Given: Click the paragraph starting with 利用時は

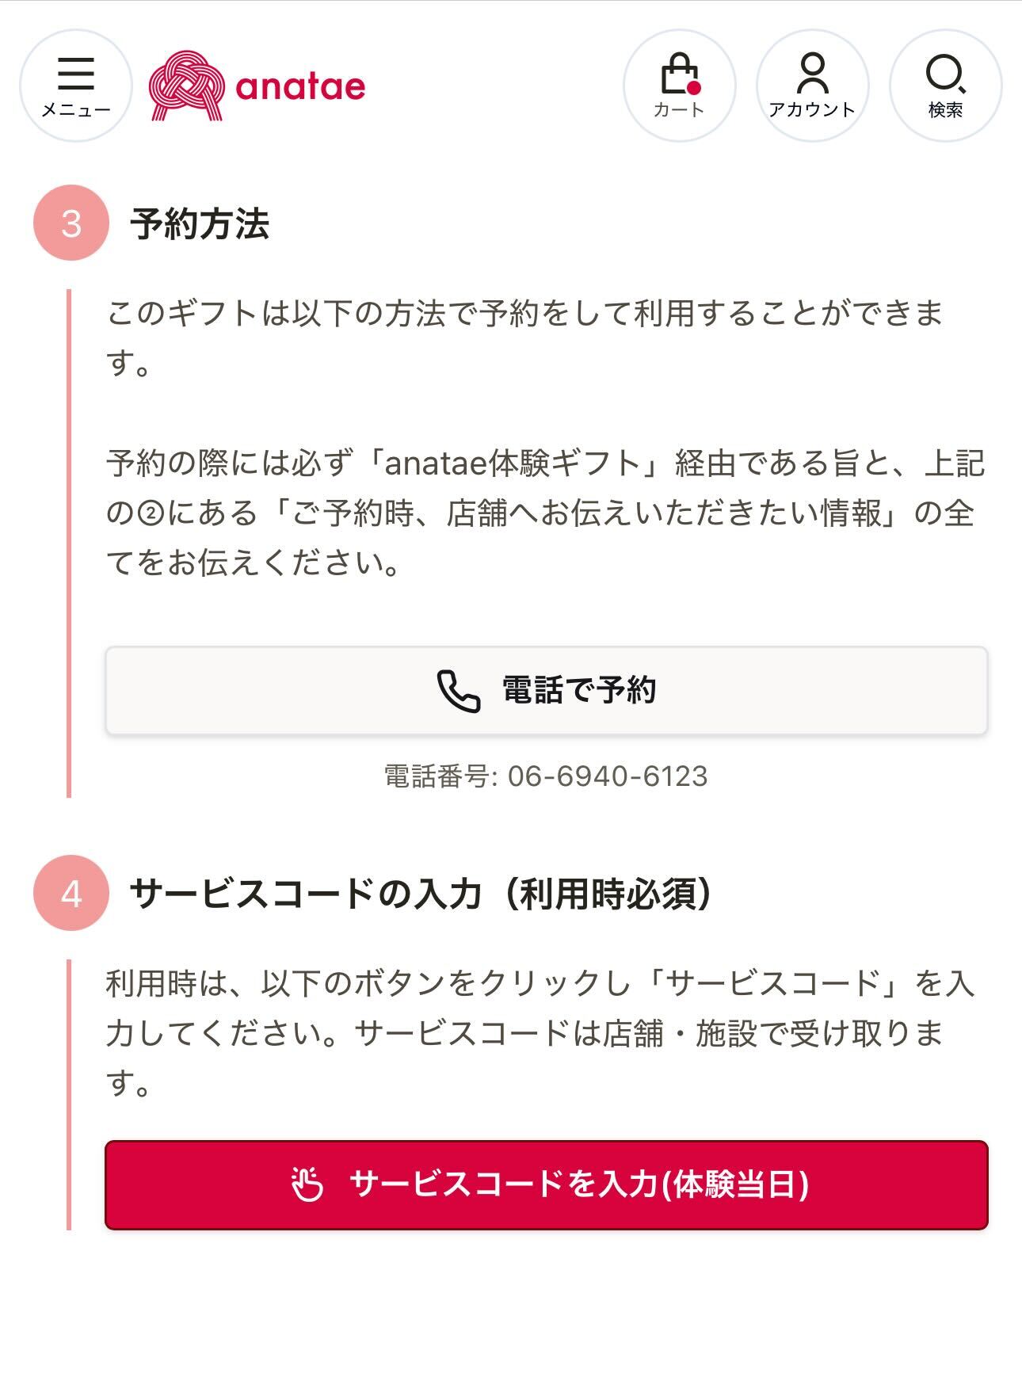Looking at the screenshot, I should click(539, 1032).
